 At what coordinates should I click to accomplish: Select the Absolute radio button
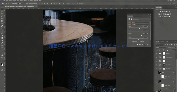[139, 41]
